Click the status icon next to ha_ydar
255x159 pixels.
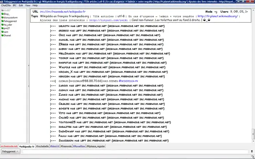pyautogui.click(x=2, y=25)
